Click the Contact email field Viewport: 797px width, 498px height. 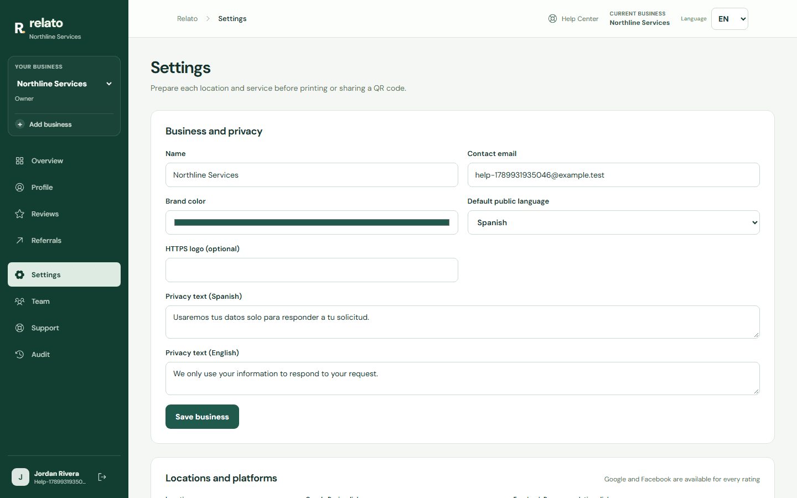[613, 175]
